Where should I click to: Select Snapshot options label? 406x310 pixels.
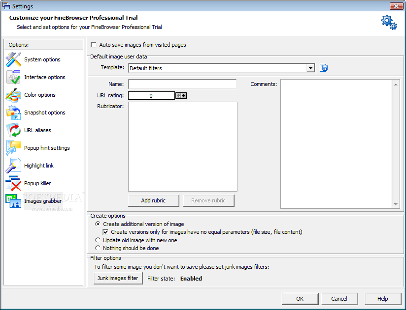(45, 113)
